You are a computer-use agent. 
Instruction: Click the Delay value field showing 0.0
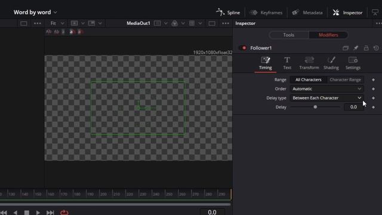pyautogui.click(x=353, y=107)
